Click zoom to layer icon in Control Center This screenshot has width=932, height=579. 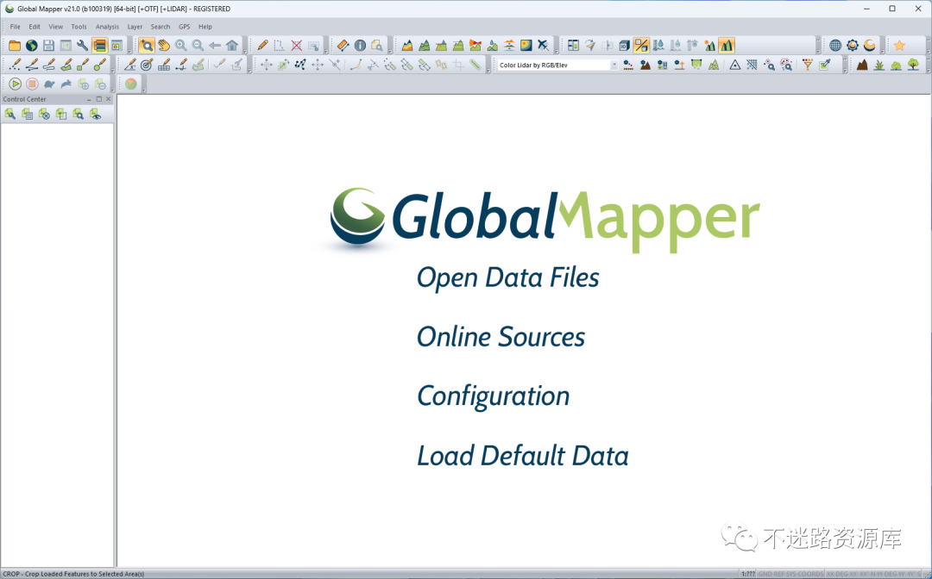pos(78,115)
